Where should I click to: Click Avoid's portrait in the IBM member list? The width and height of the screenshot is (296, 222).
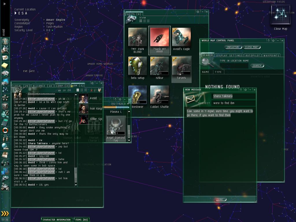click(x=84, y=98)
